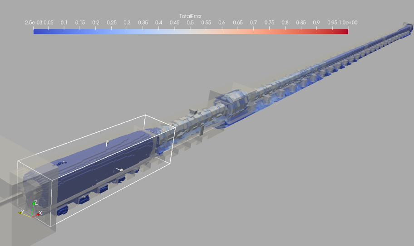Click the green Z axis orientation label
414x246 pixels.
pos(36,203)
